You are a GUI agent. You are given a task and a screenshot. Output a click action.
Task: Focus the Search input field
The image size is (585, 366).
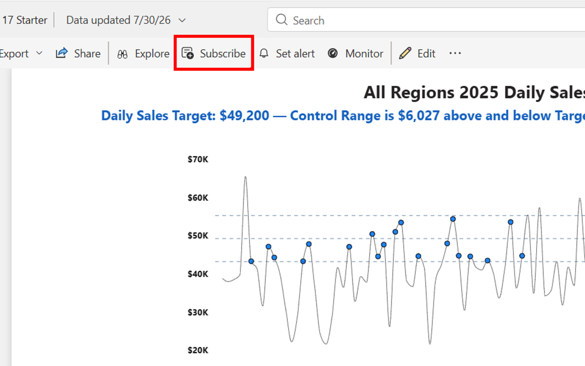pyautogui.click(x=426, y=20)
